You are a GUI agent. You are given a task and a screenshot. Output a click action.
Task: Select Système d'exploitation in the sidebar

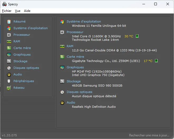coord(31,28)
